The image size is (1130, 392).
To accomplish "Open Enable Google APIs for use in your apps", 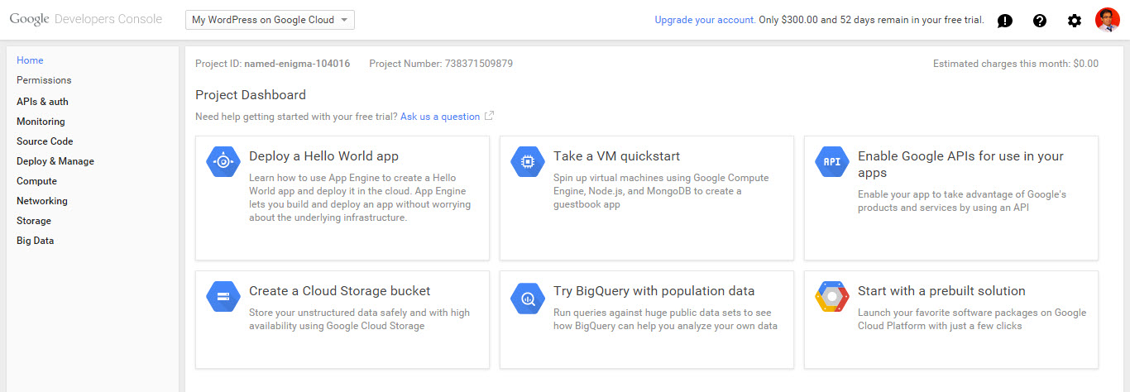I will (x=960, y=165).
